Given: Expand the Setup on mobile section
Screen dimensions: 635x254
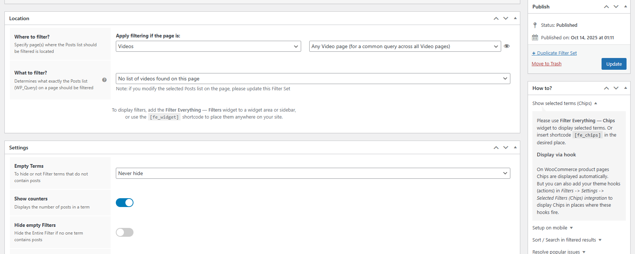Looking at the screenshot, I should tap(552, 228).
